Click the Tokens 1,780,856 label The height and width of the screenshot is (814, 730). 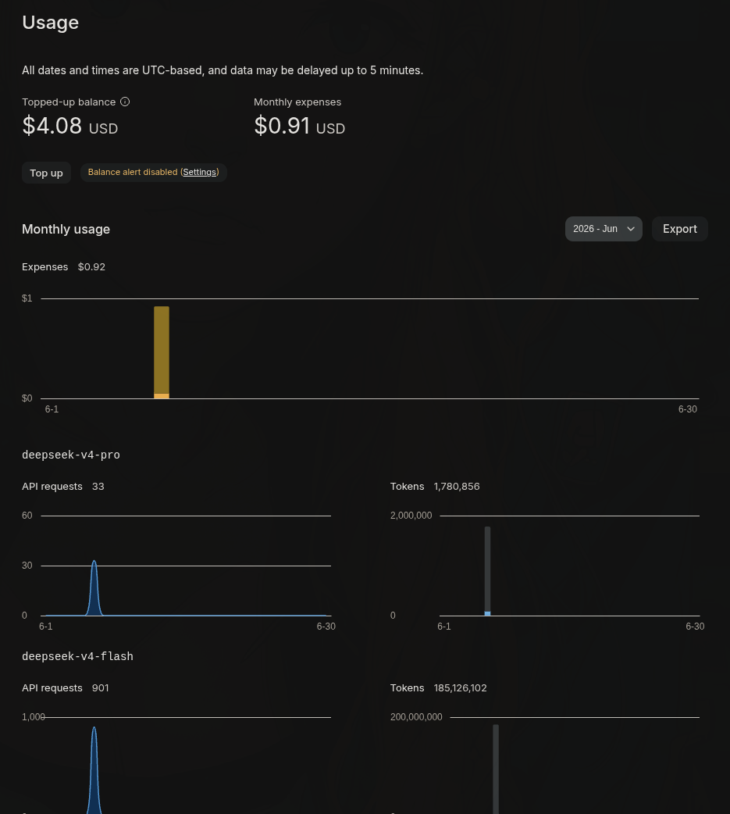point(435,487)
